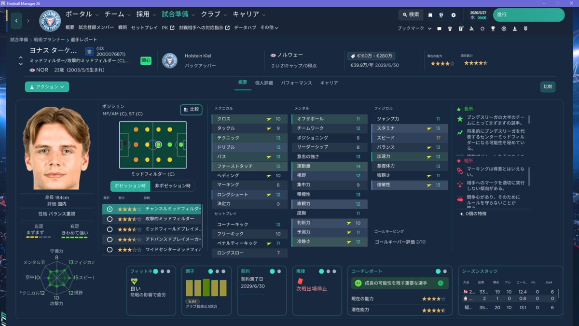Select second page dot in 調子 panel
The image size is (579, 326).
[217, 271]
